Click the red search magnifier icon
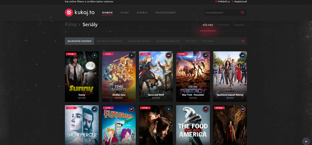Screen dimensions: 312x145 pyautogui.click(x=242, y=12)
